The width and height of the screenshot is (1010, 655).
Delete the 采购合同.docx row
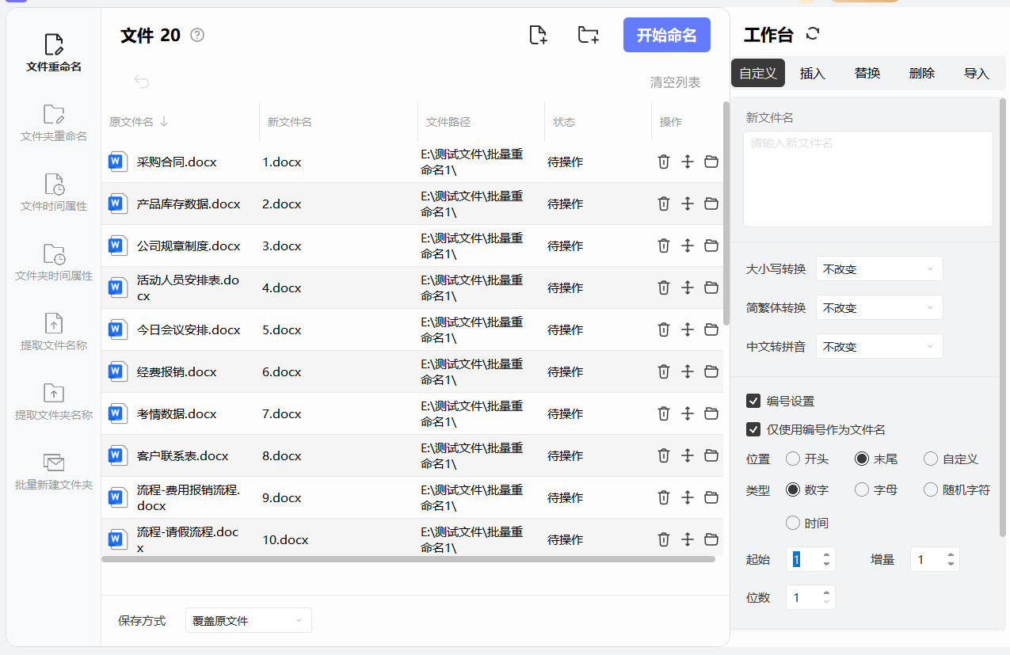(664, 162)
